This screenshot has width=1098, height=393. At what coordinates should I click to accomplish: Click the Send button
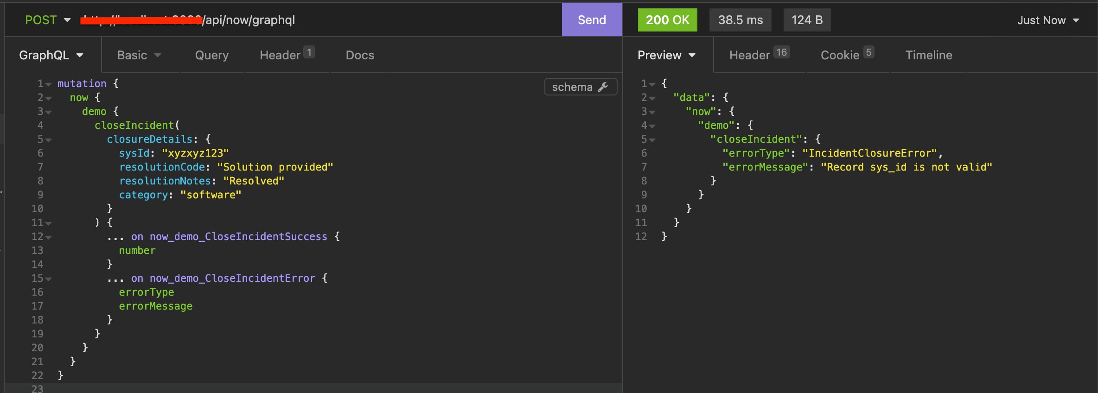[592, 20]
